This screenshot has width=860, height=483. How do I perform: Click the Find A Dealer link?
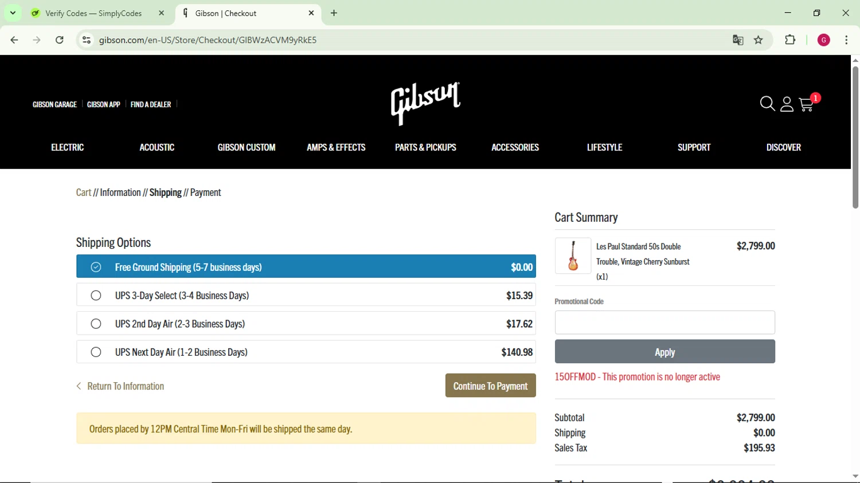[x=151, y=104]
